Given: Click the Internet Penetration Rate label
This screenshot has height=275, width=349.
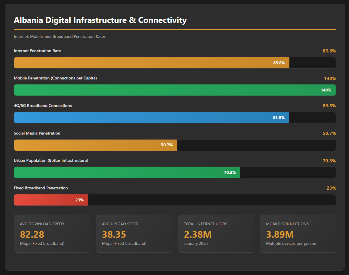Looking at the screenshot, I should tap(37, 51).
